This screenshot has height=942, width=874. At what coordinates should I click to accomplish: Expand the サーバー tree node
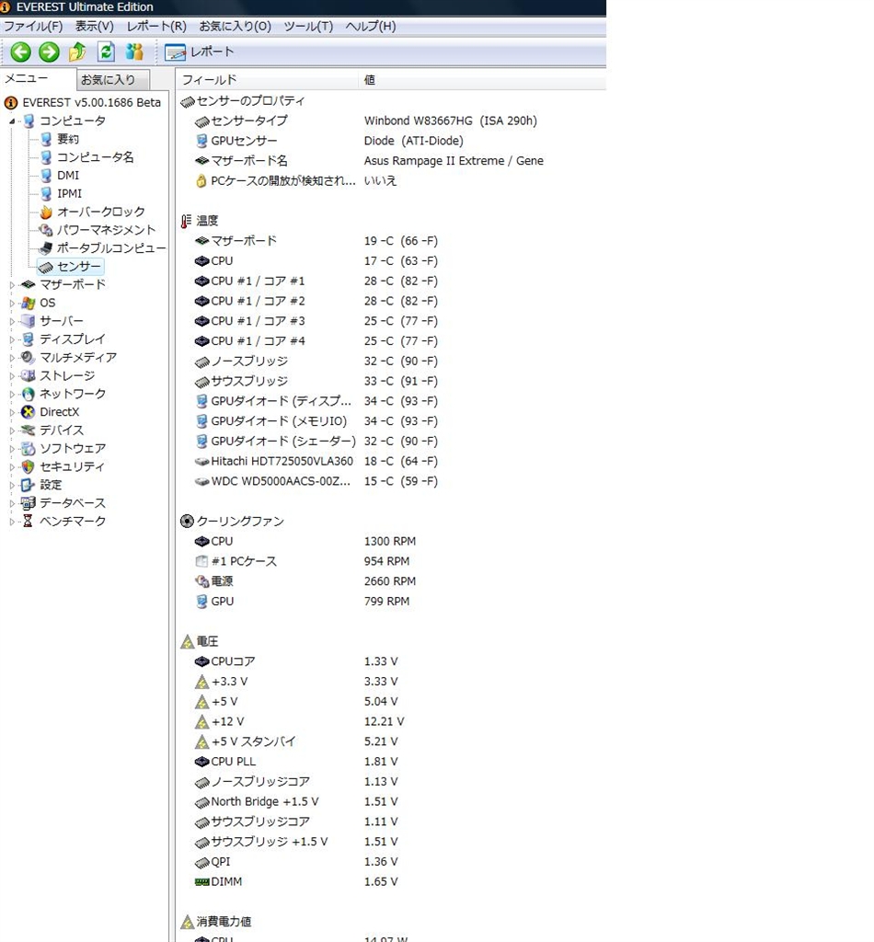12,321
